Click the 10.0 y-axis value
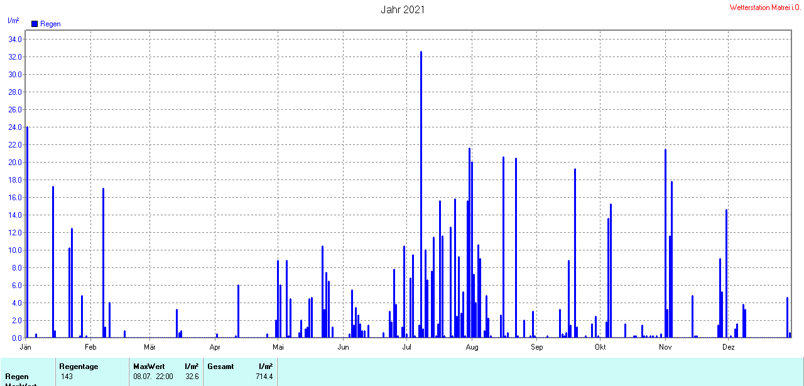This screenshot has width=804, height=386. 14,250
